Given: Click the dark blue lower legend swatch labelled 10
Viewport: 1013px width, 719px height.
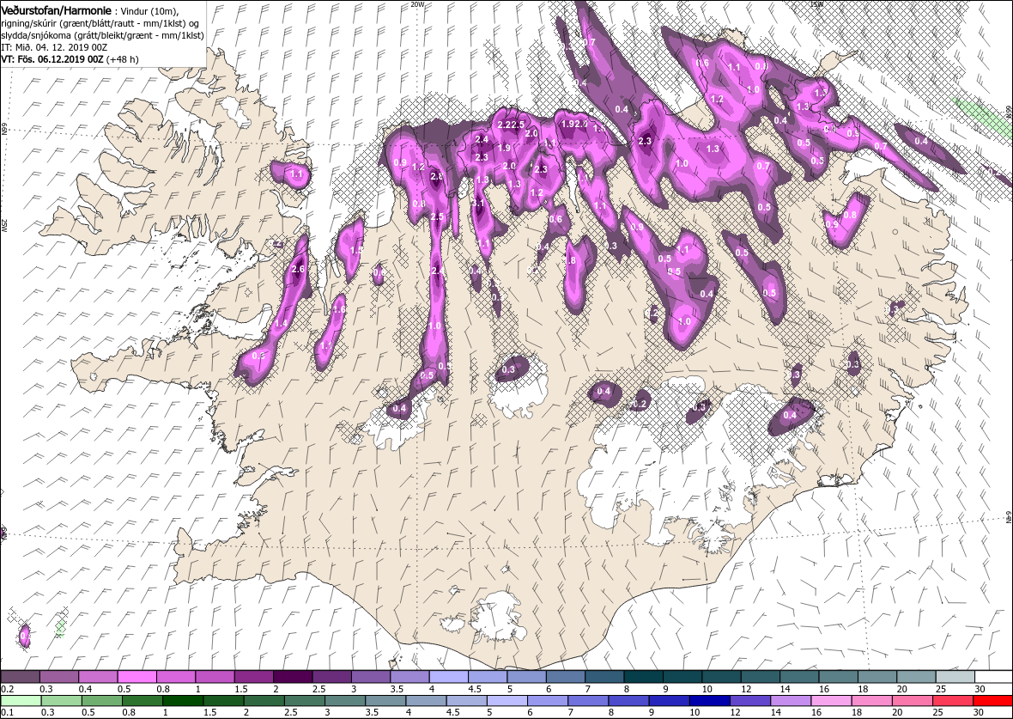Looking at the screenshot, I should tap(709, 701).
